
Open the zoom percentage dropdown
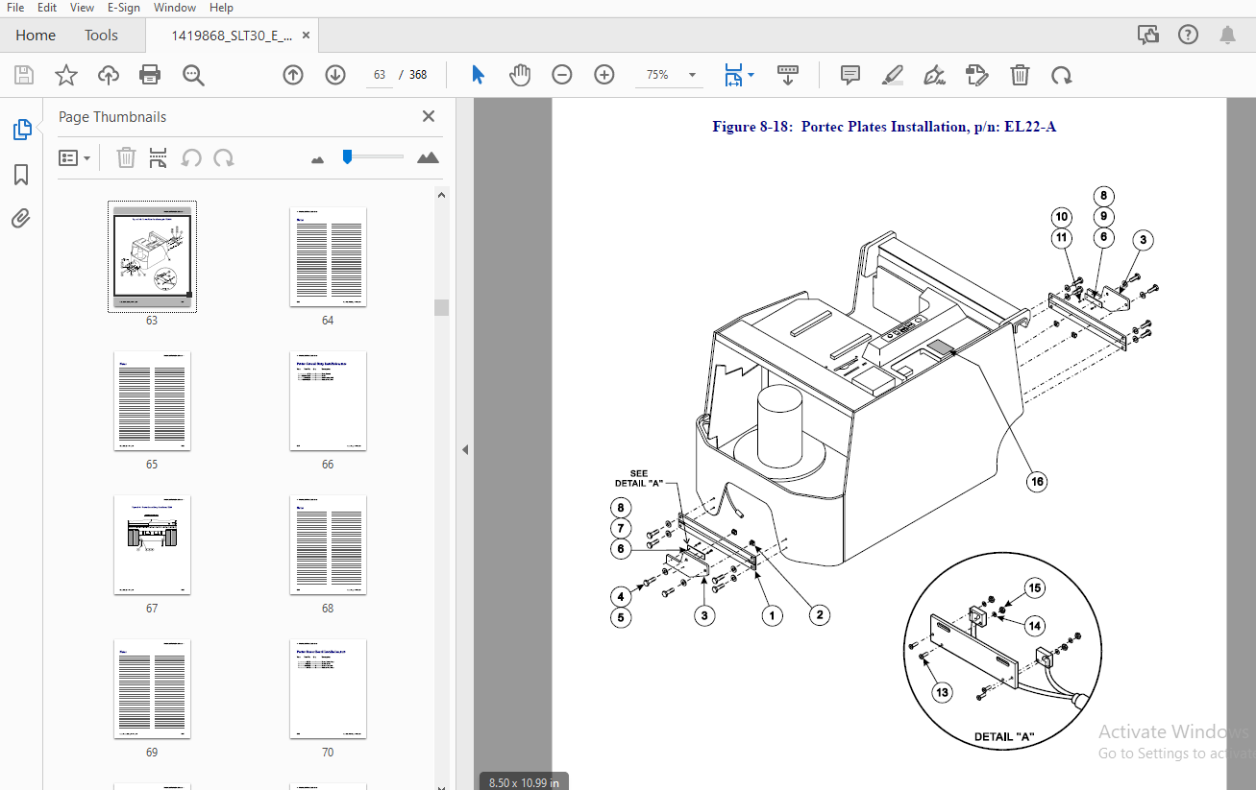(692, 75)
